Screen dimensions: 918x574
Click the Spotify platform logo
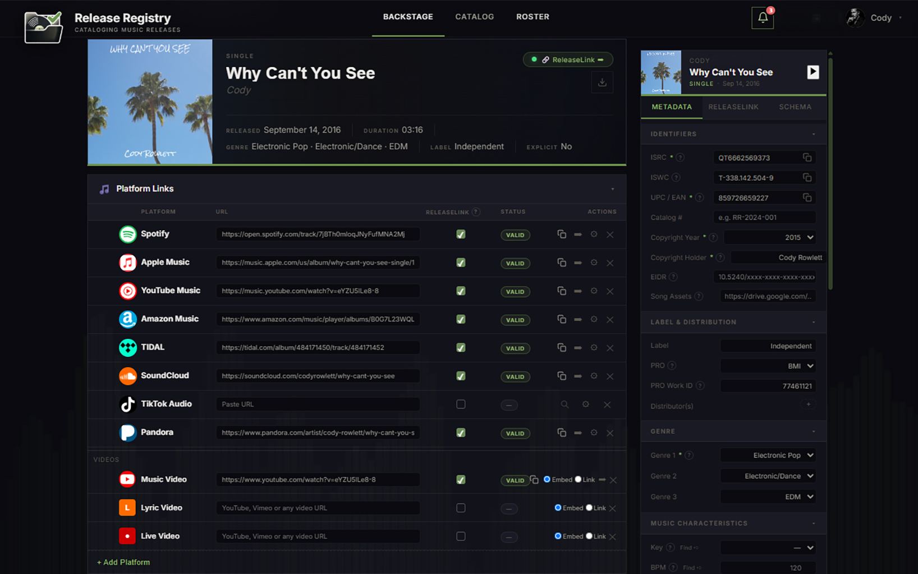click(x=128, y=234)
